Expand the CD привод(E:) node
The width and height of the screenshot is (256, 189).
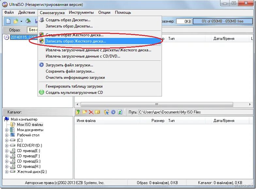click(x=7, y=151)
